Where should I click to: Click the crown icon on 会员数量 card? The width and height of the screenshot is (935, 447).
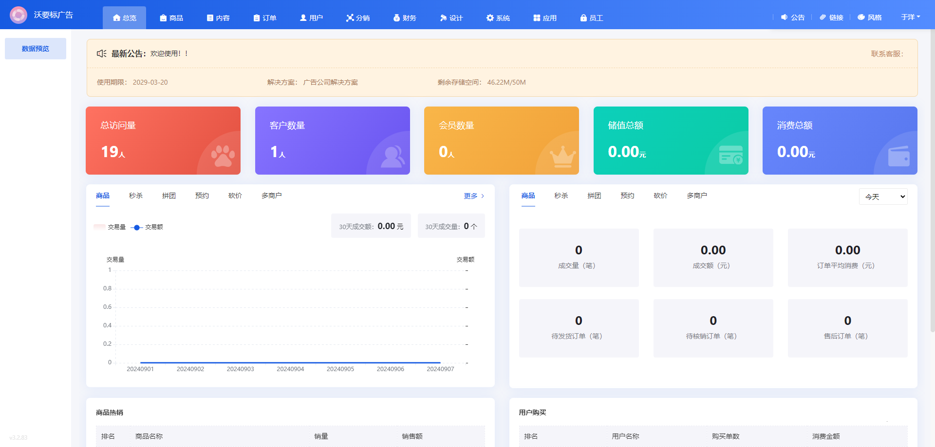[563, 156]
